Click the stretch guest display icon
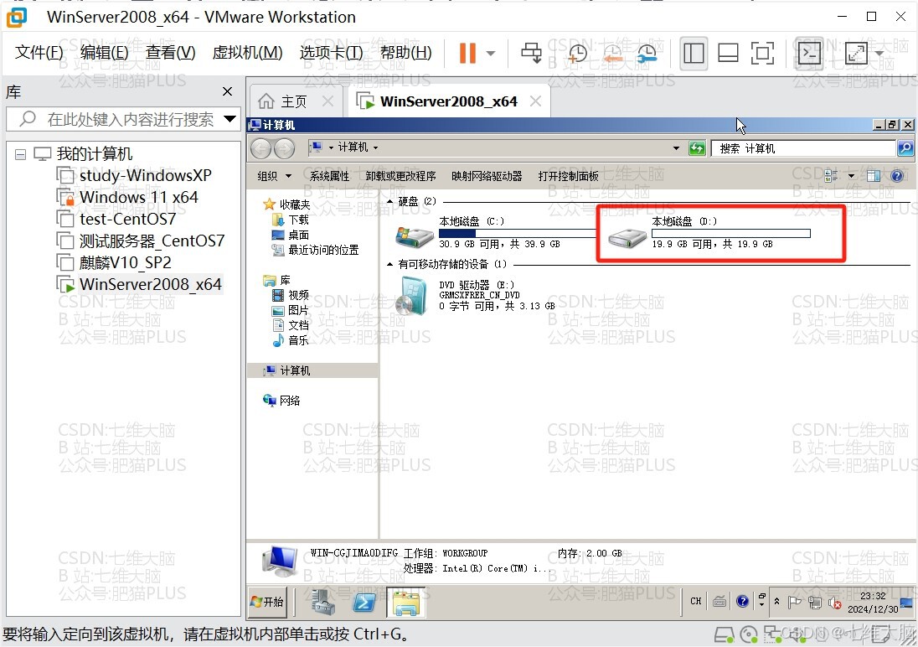This screenshot has width=918, height=647. tap(856, 54)
